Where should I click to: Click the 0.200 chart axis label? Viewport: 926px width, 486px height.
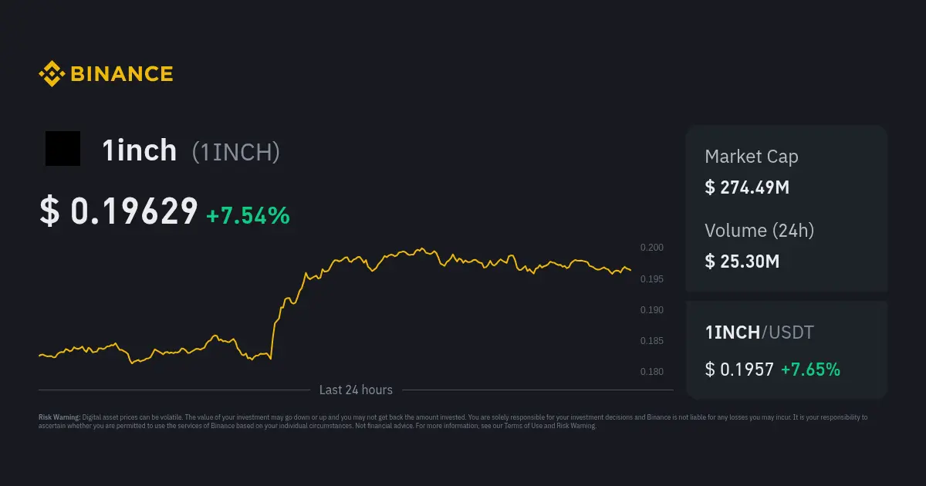tap(651, 248)
